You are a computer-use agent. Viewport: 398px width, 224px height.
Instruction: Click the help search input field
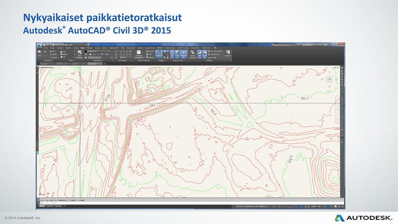[284, 45]
